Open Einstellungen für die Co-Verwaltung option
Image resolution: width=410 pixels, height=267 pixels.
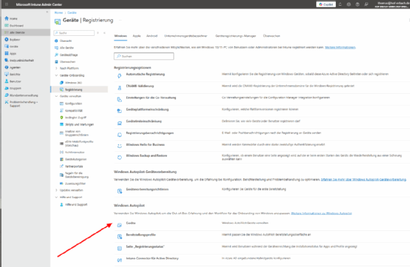tap(151, 98)
